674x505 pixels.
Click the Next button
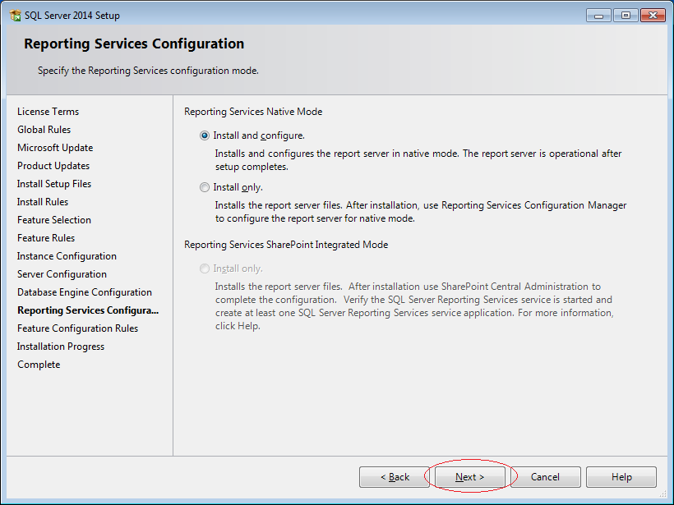[x=470, y=477]
